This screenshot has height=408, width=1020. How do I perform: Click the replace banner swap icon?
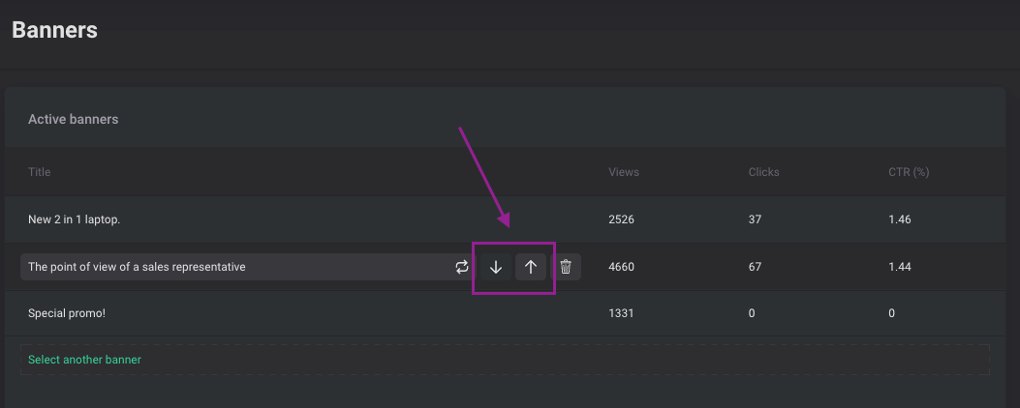click(x=462, y=267)
